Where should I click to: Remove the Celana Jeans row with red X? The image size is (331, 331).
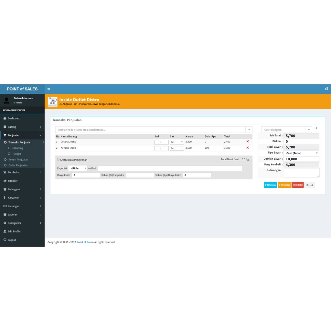tap(248, 142)
